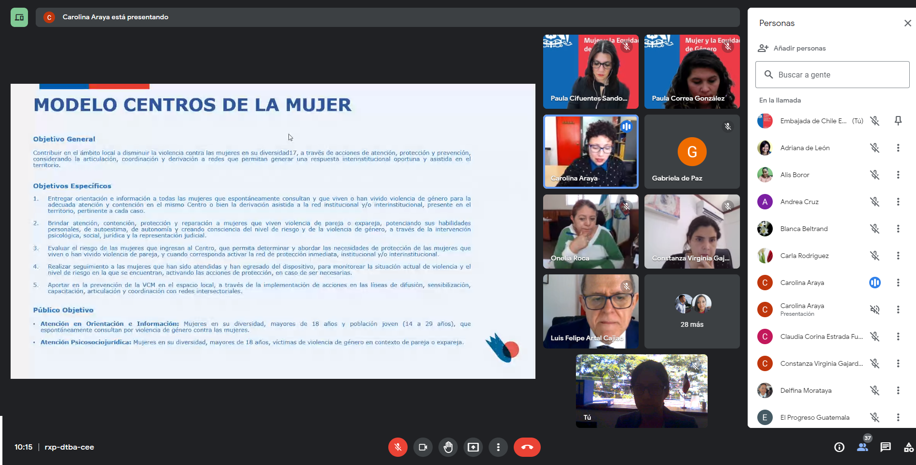This screenshot has width=916, height=465.
Task: Mute audio of Carolina Araya's presentation
Action: pos(875,310)
